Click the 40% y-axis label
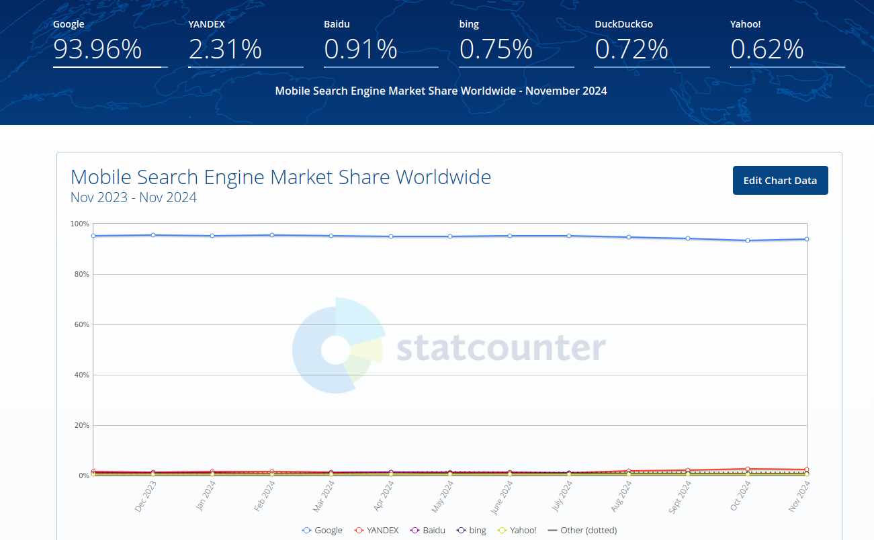This screenshot has height=540, width=874. pyautogui.click(x=82, y=375)
